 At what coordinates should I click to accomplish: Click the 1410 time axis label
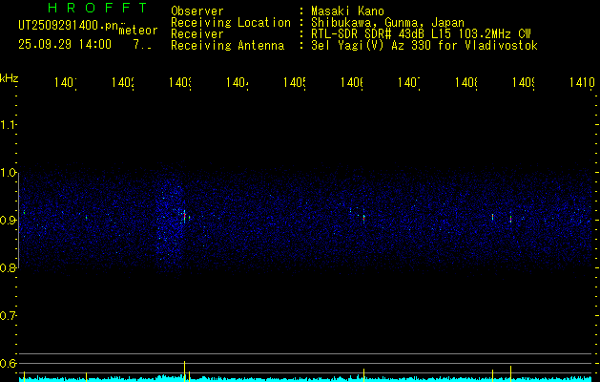[582, 83]
